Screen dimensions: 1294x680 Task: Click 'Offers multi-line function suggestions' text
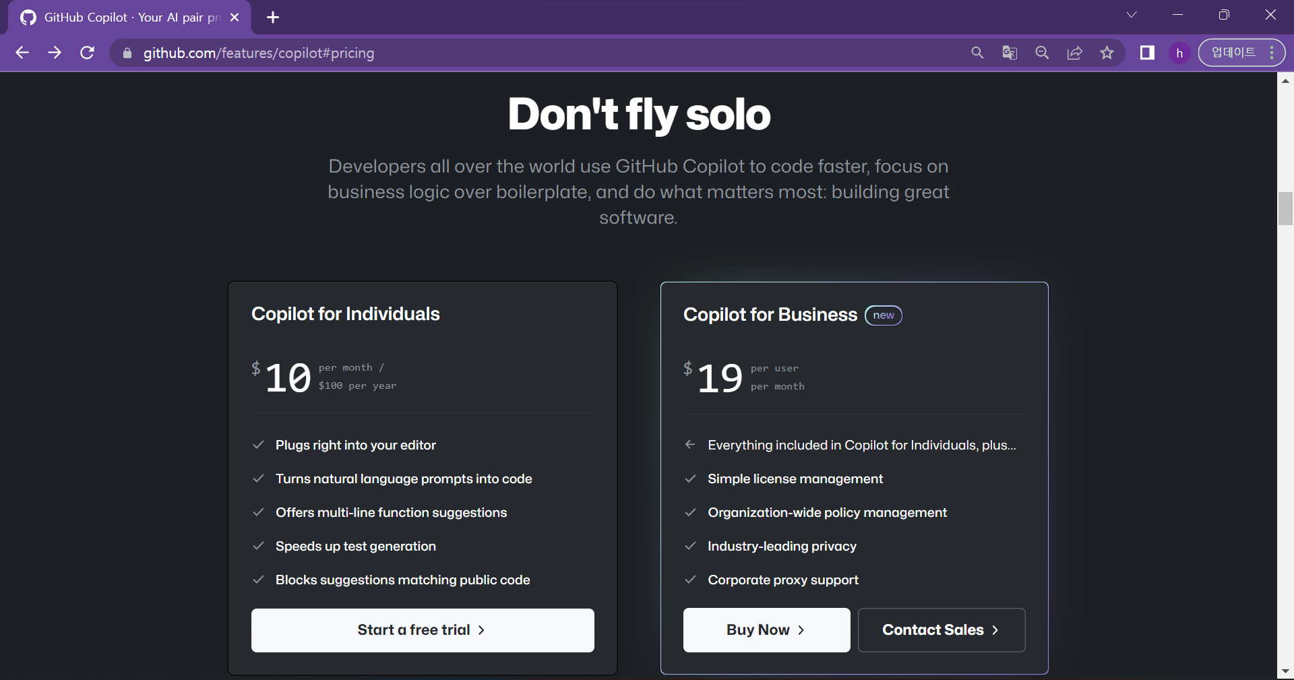tap(391, 513)
